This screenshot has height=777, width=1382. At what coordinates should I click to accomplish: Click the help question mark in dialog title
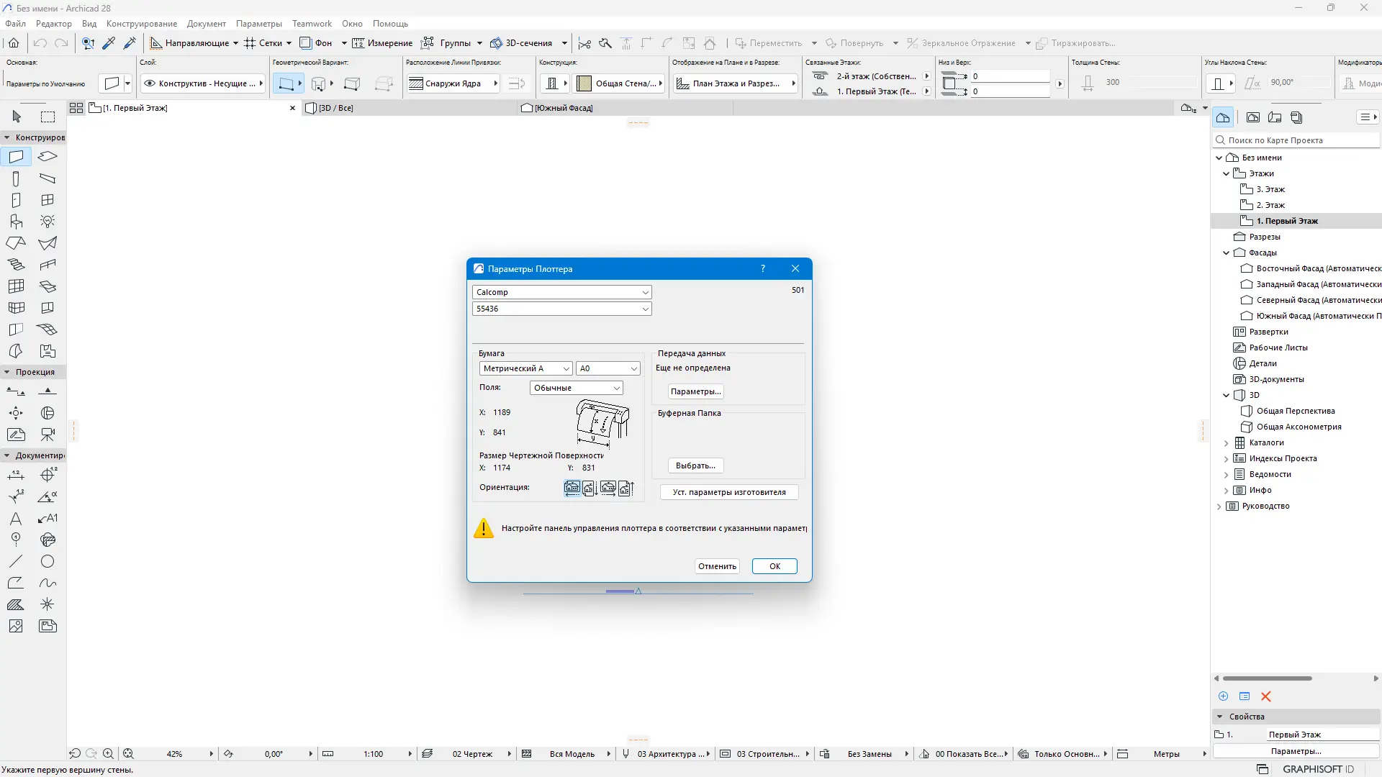[763, 268]
